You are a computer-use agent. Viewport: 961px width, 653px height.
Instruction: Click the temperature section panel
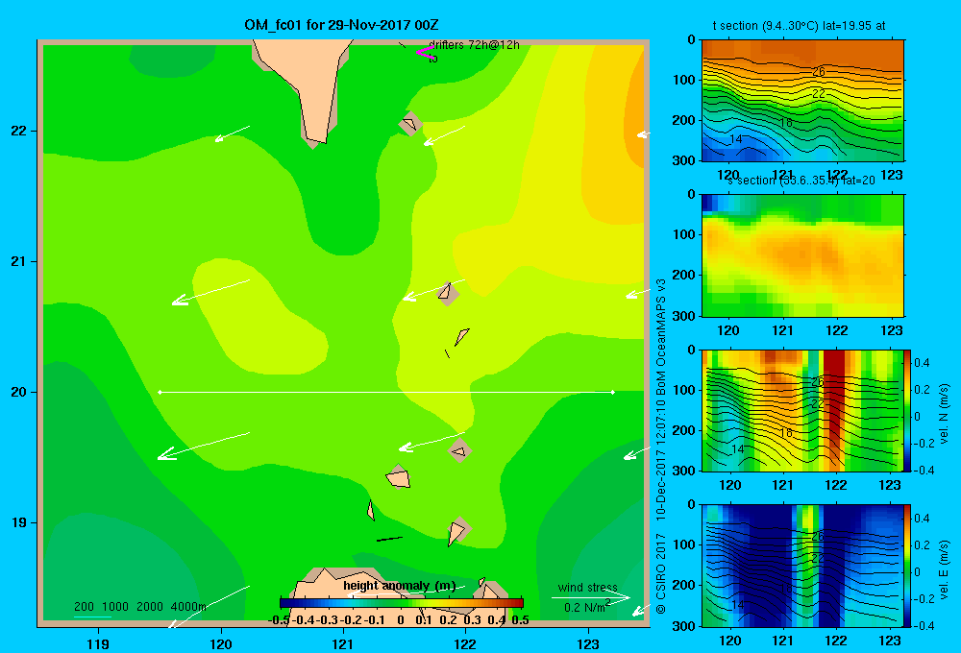pyautogui.click(x=802, y=100)
